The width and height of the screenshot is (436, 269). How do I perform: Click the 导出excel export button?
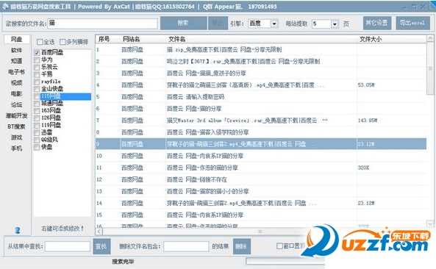pyautogui.click(x=412, y=23)
